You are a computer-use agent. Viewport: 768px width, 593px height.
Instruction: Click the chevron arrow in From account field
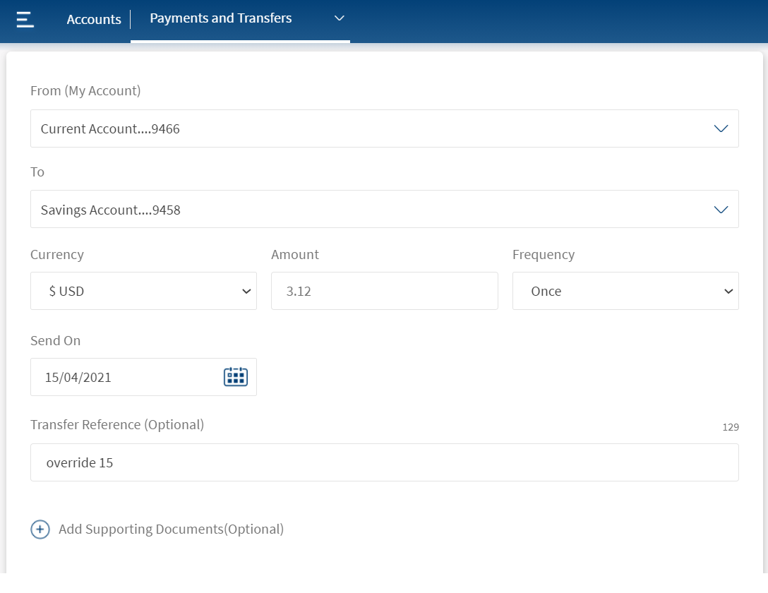coord(720,128)
